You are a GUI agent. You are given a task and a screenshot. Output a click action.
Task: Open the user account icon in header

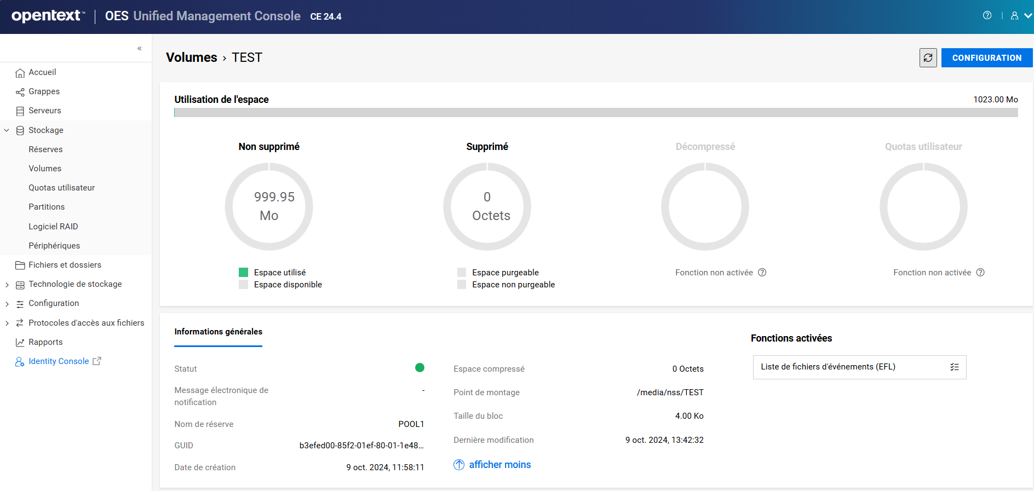point(1014,16)
